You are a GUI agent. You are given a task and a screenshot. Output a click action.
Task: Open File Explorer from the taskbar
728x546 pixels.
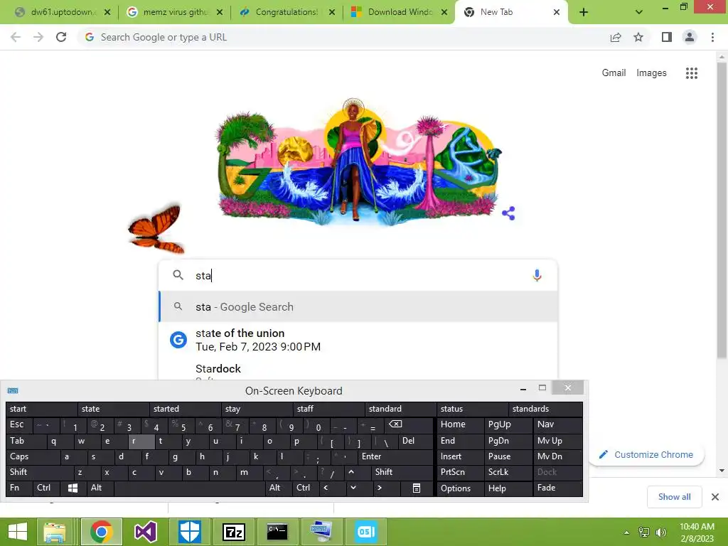(x=55, y=532)
